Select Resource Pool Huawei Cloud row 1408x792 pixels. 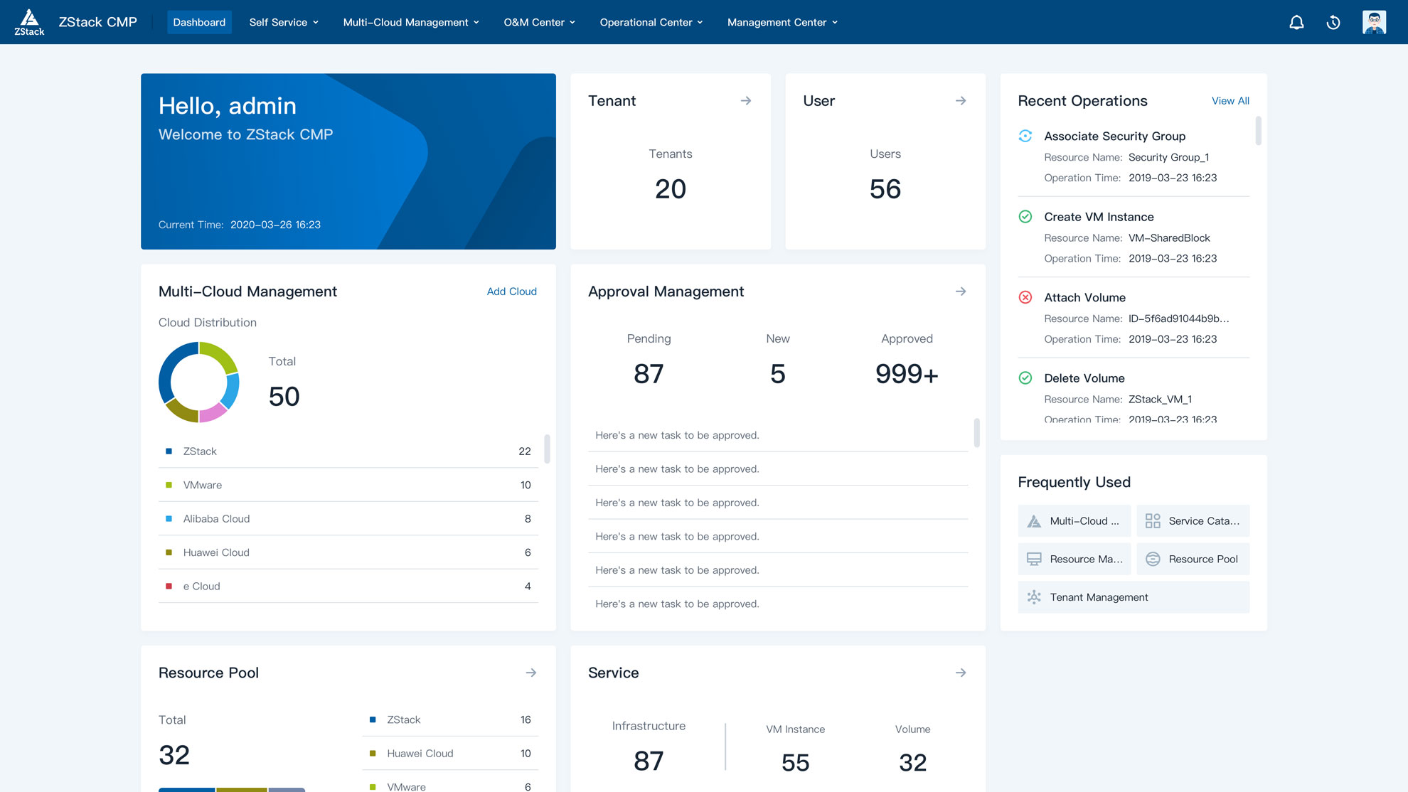click(450, 754)
